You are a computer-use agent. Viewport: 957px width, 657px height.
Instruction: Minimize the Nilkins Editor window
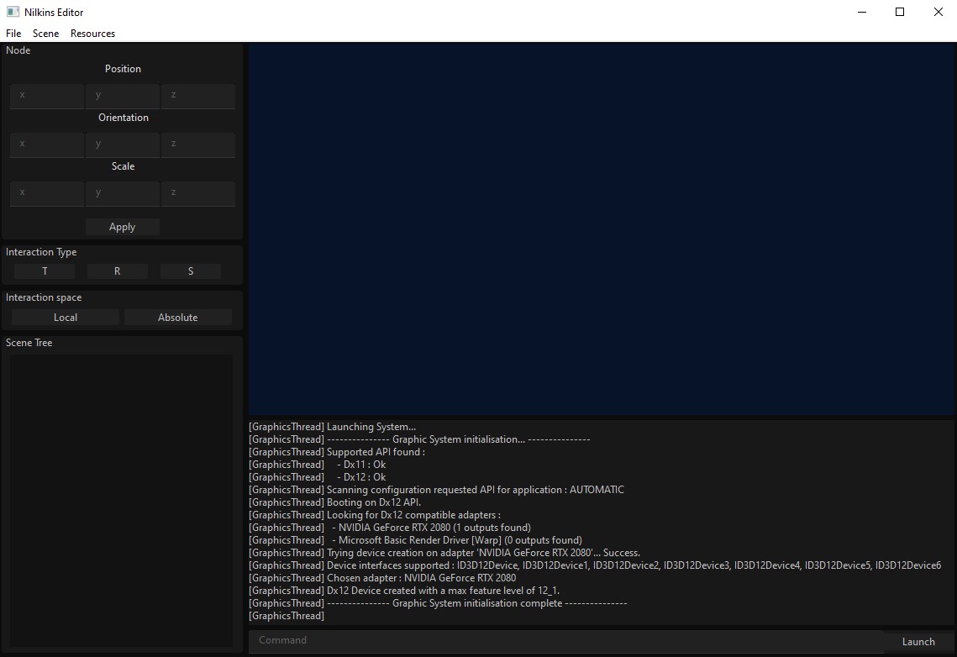click(x=862, y=12)
